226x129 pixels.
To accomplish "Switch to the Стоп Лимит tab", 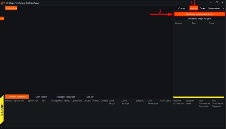I will point(41,97).
